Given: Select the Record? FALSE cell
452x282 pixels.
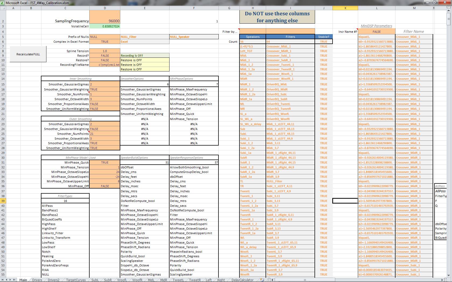Looking at the screenshot, I should pos(105,56).
